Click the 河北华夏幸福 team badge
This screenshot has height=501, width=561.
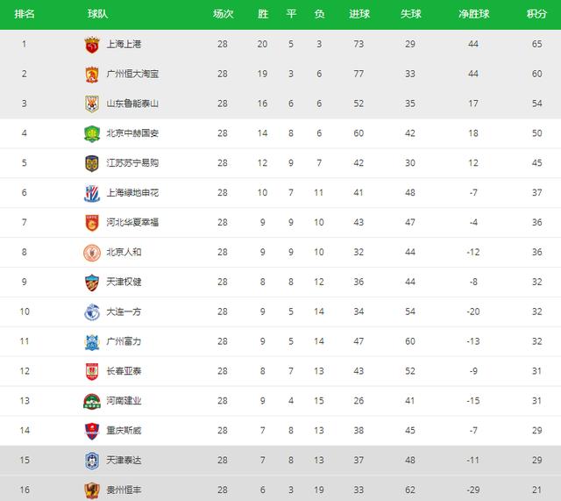[92, 223]
